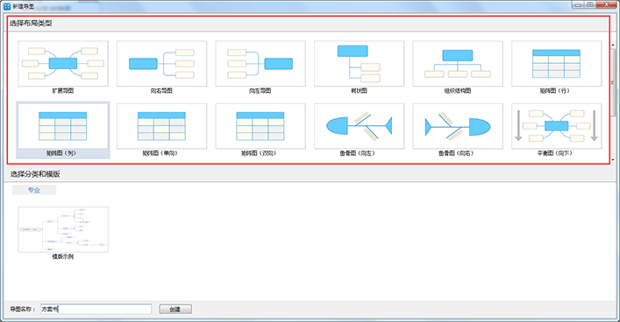This screenshot has height=322, width=620.
Task: Close the 新建导图 dialog window
Action: coord(606,4)
